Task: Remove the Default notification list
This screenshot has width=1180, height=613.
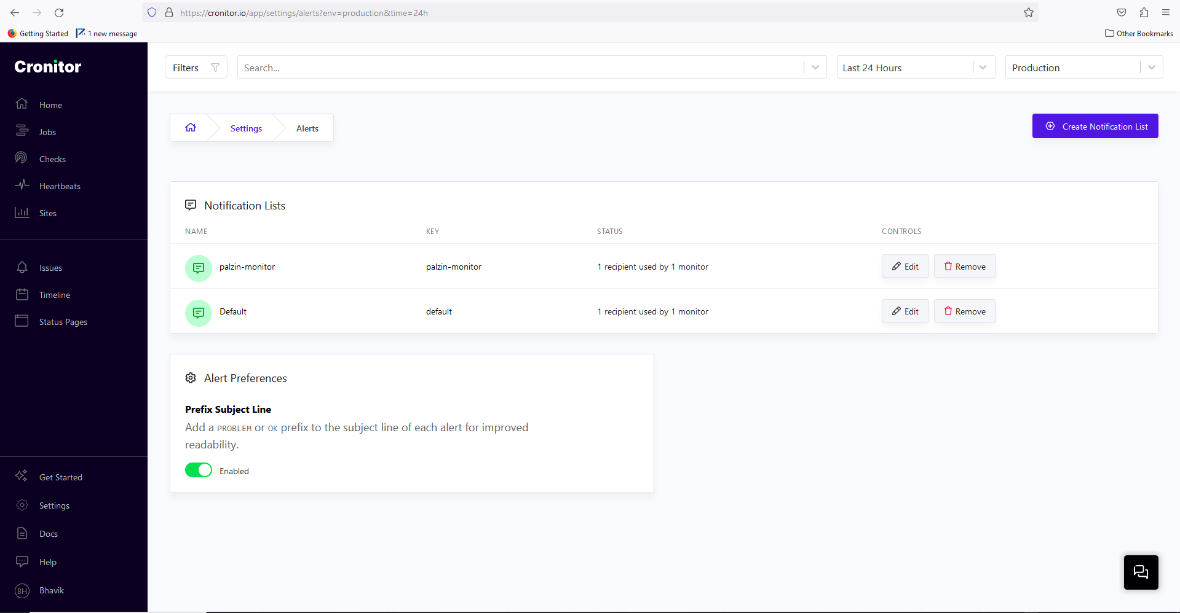Action: click(965, 311)
